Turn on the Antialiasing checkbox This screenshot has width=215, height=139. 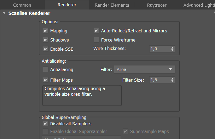[x=46, y=69]
